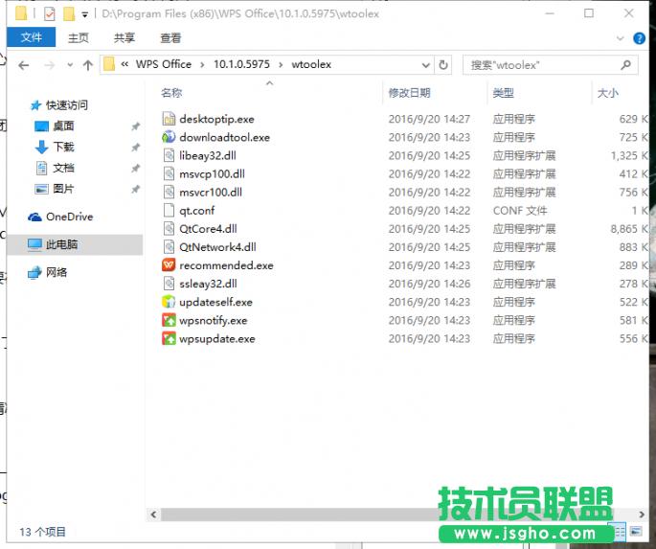Expand the recent locations dropdown arrow

click(70, 65)
